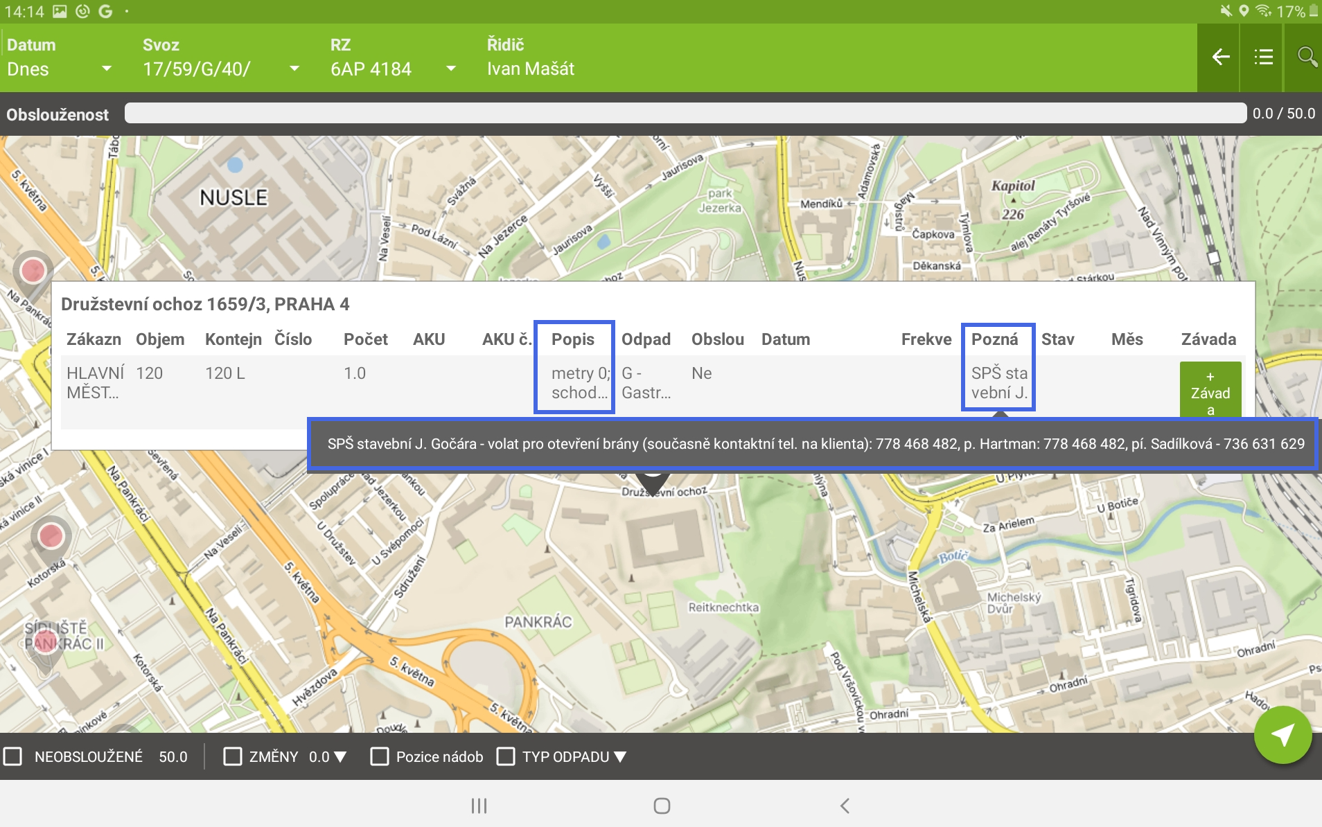The width and height of the screenshot is (1322, 827).
Task: Click Objem column header
Action: [160, 339]
